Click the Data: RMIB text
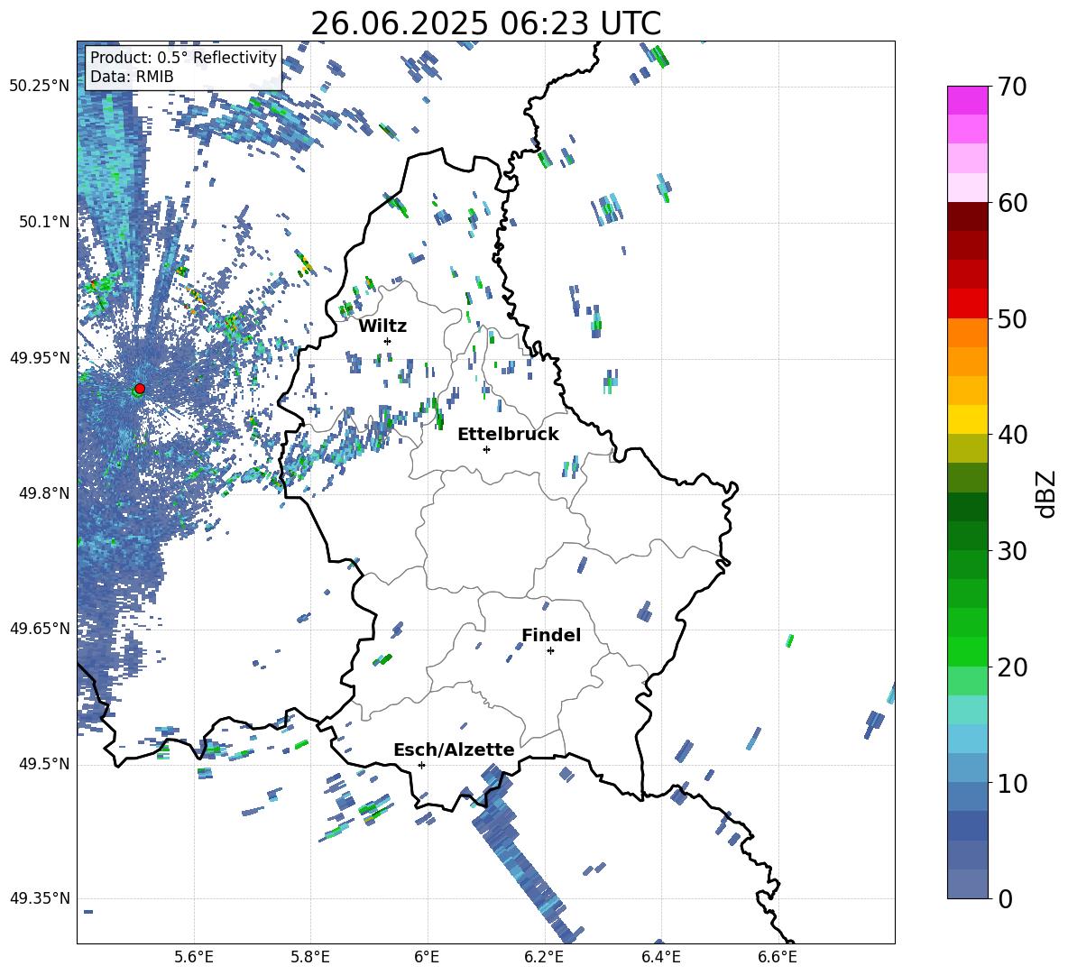Image resolution: width=1068 pixels, height=975 pixels. [132, 77]
